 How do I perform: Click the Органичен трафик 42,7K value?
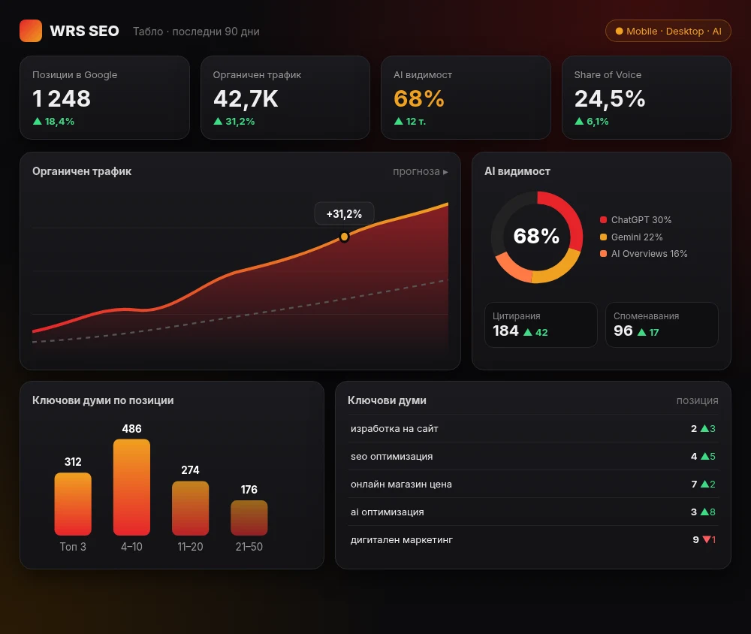point(246,98)
